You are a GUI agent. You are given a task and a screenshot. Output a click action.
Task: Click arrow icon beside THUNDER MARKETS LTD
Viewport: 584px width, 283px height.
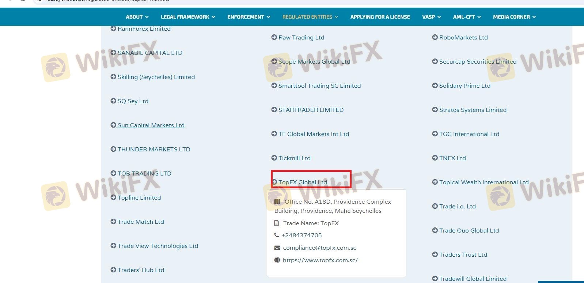click(x=113, y=149)
